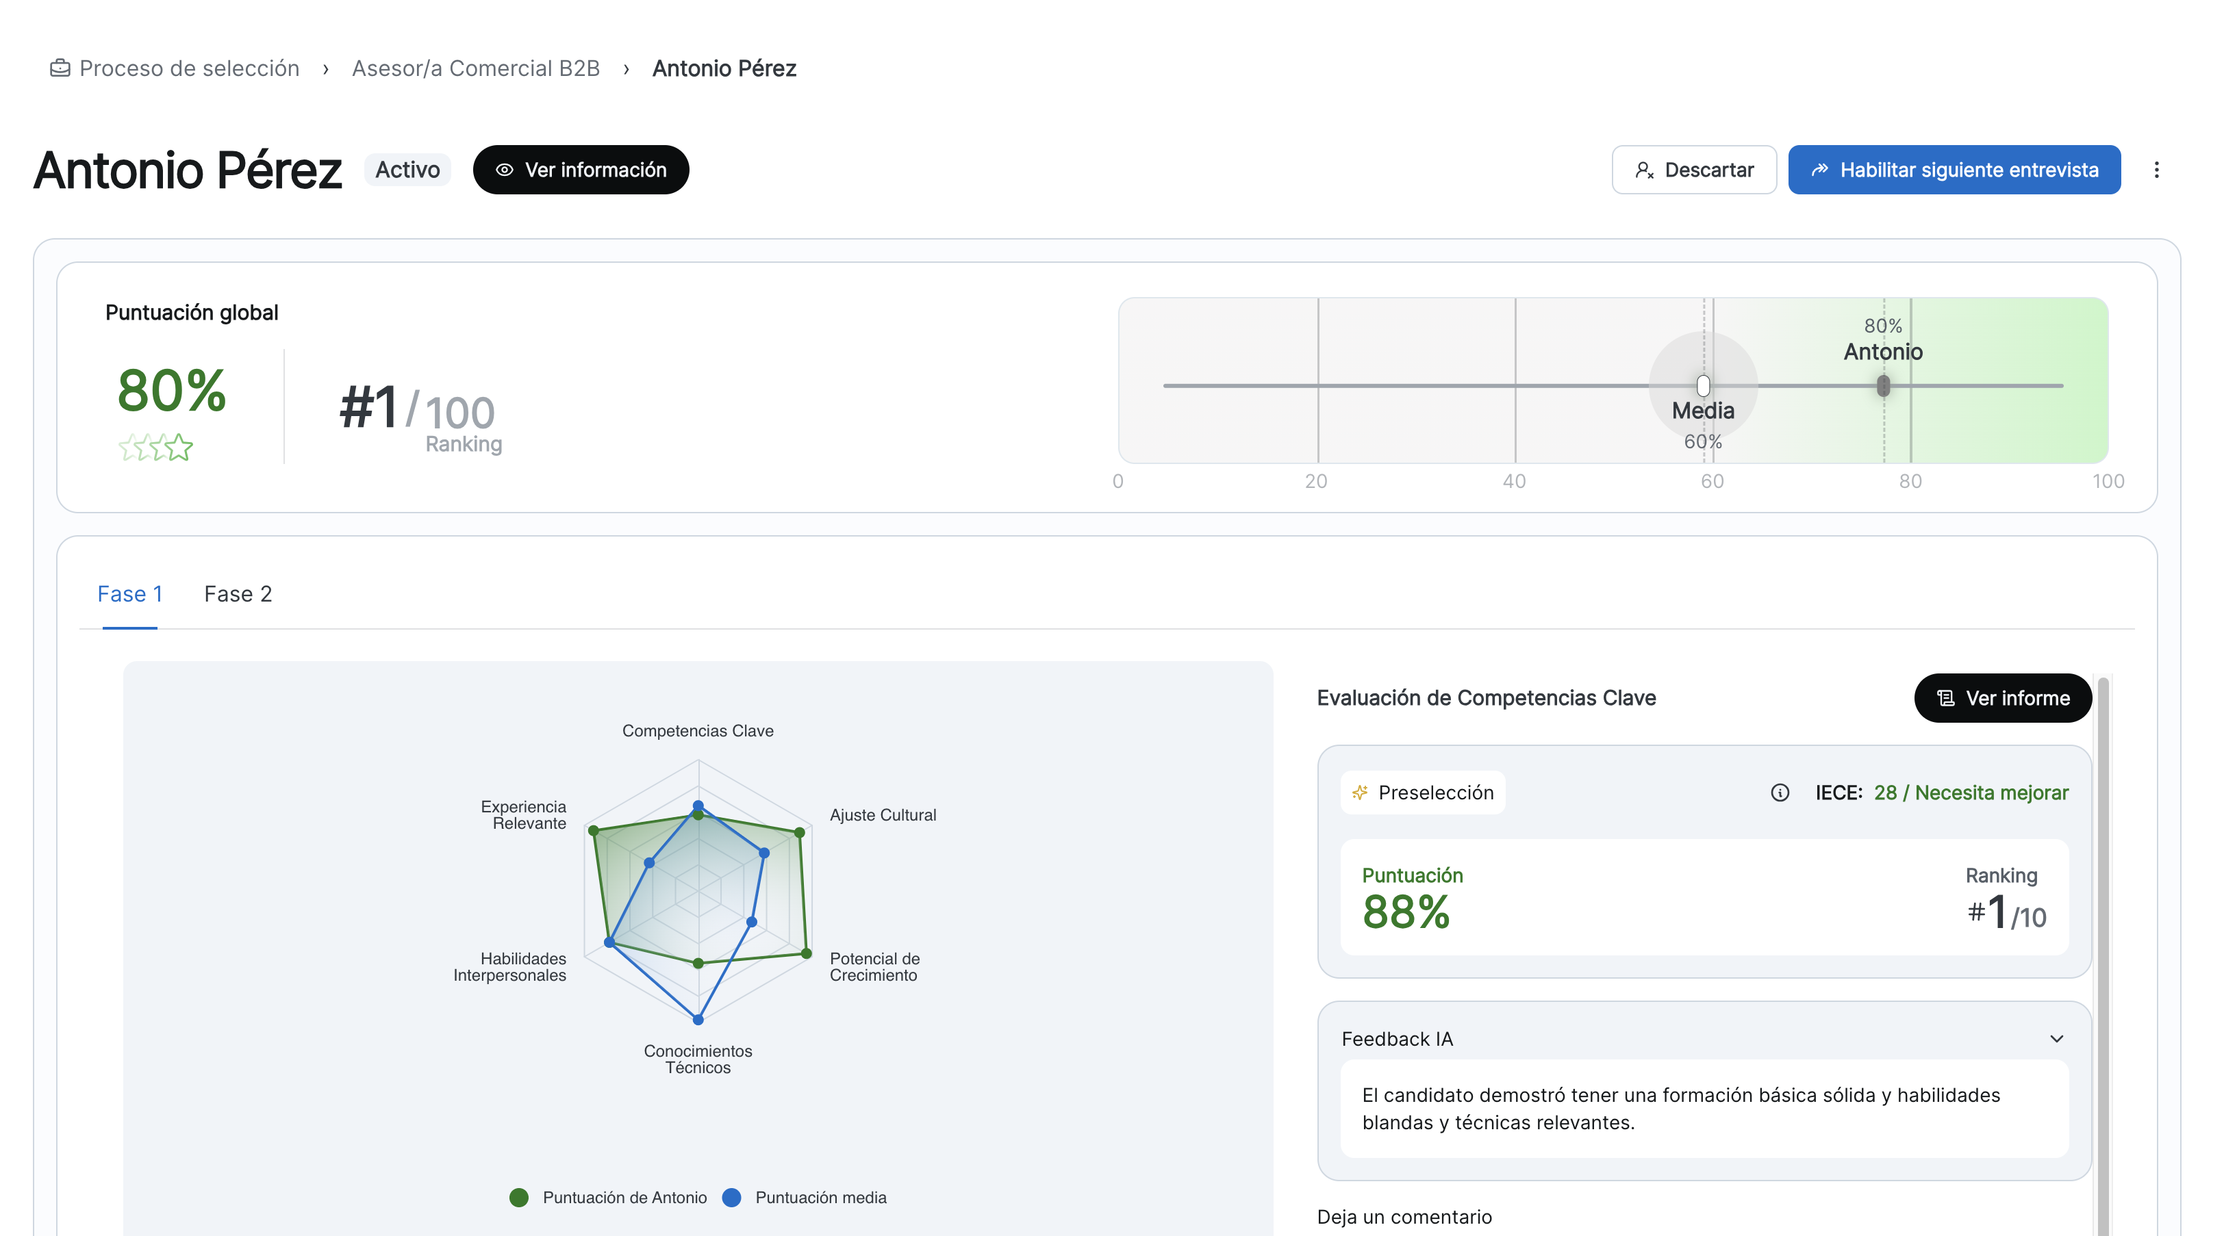Open Asesor/a Comercial B2B breadcrumb link
Screen dimensions: 2224x1236
tap(475, 68)
